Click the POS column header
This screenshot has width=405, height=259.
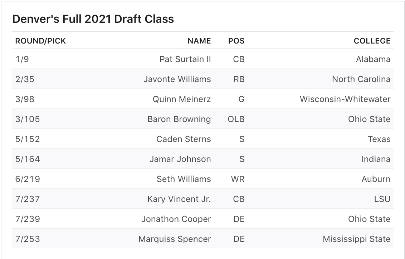(236, 41)
